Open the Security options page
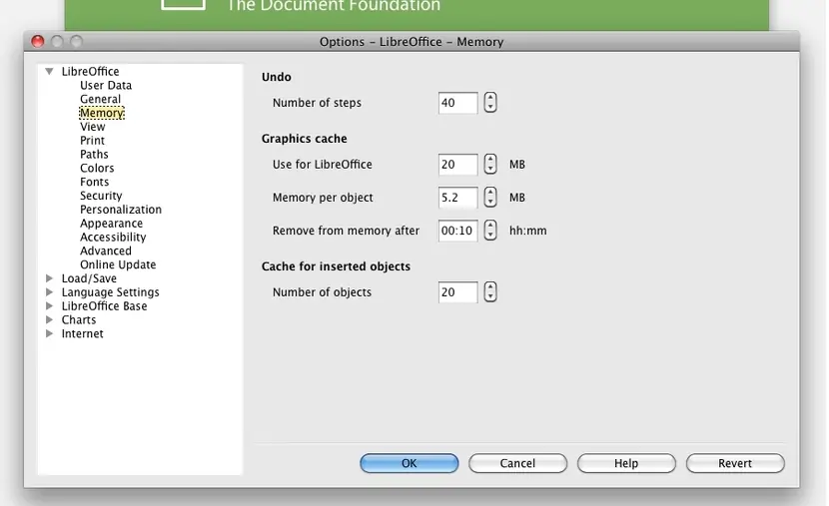The width and height of the screenshot is (829, 506). 101,196
